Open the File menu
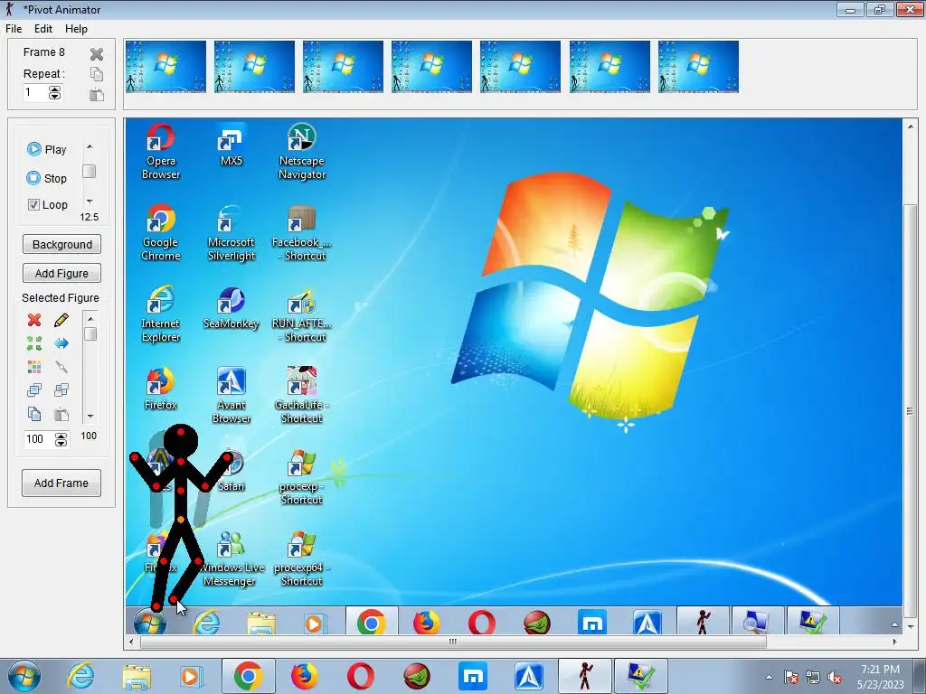 [x=14, y=29]
